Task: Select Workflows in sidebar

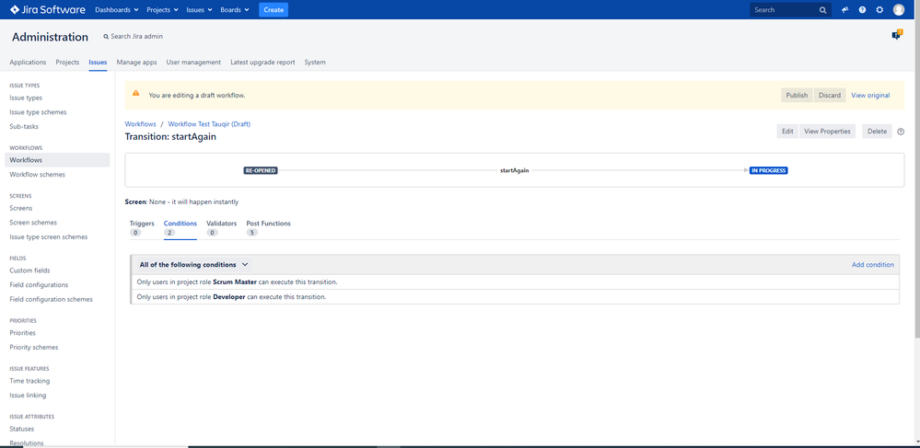Action: (x=57, y=160)
